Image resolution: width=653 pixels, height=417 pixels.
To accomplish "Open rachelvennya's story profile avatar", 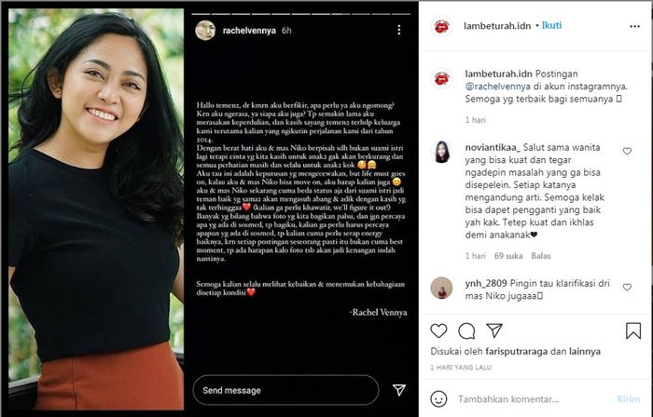I will [x=205, y=31].
